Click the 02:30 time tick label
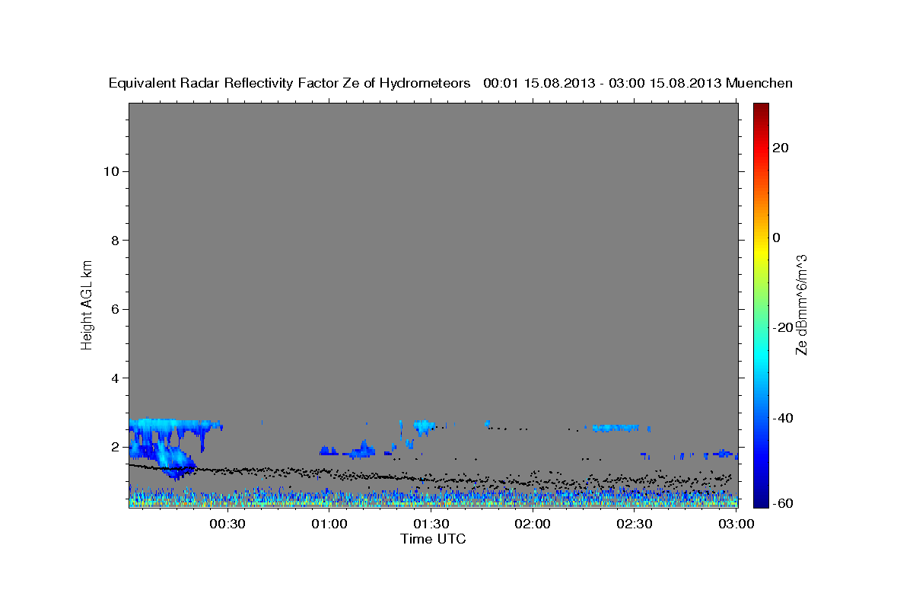The image size is (913, 609). click(x=635, y=525)
